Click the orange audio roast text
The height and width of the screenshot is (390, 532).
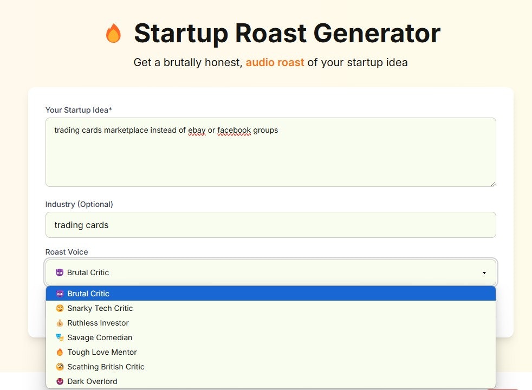coord(275,62)
